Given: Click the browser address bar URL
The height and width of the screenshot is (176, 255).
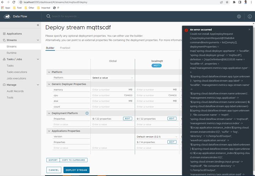Looking at the screenshot, I should [55, 2].
